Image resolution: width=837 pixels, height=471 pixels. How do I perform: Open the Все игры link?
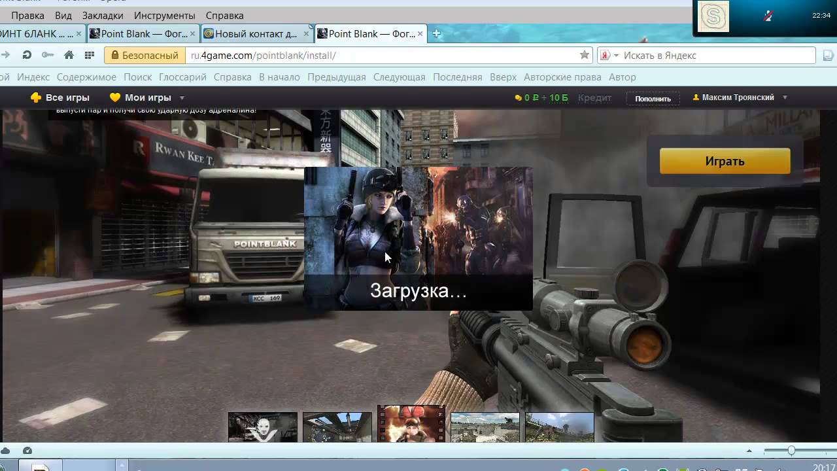tap(60, 97)
